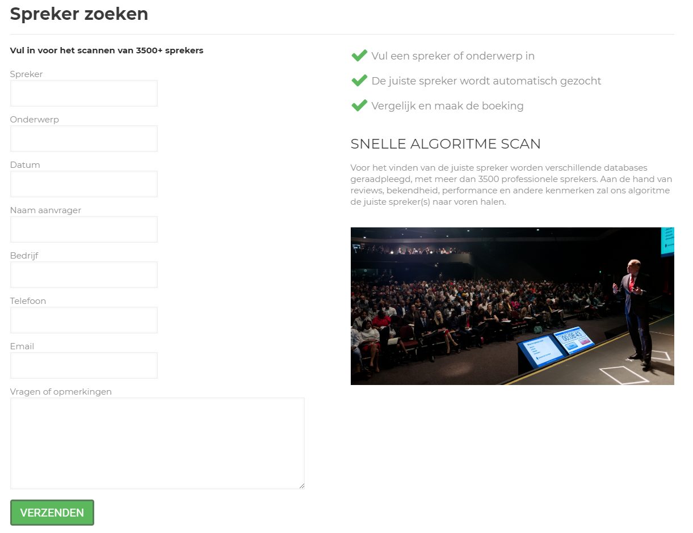The width and height of the screenshot is (693, 533).
Task: Click text 'Vul in voor het scannen van 3500+ sprekers'
Action: click(107, 50)
